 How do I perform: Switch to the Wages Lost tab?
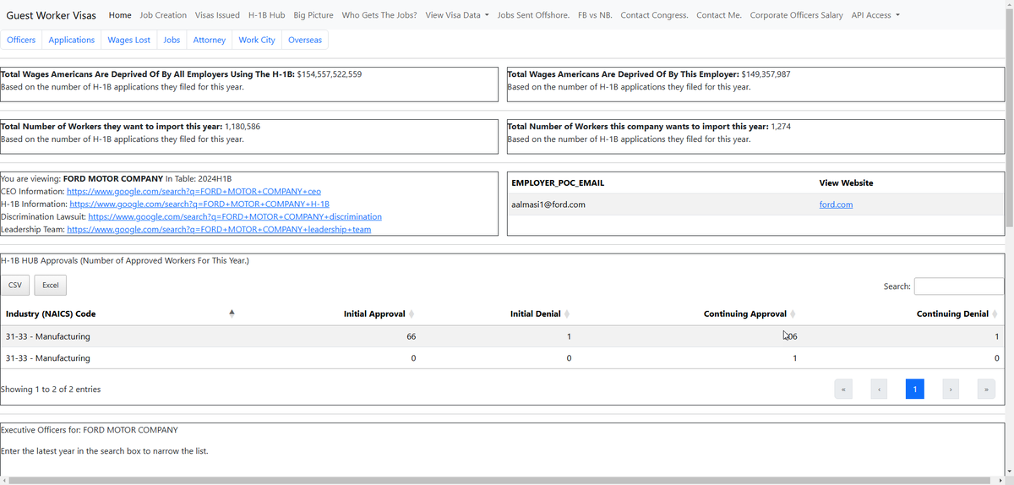129,40
